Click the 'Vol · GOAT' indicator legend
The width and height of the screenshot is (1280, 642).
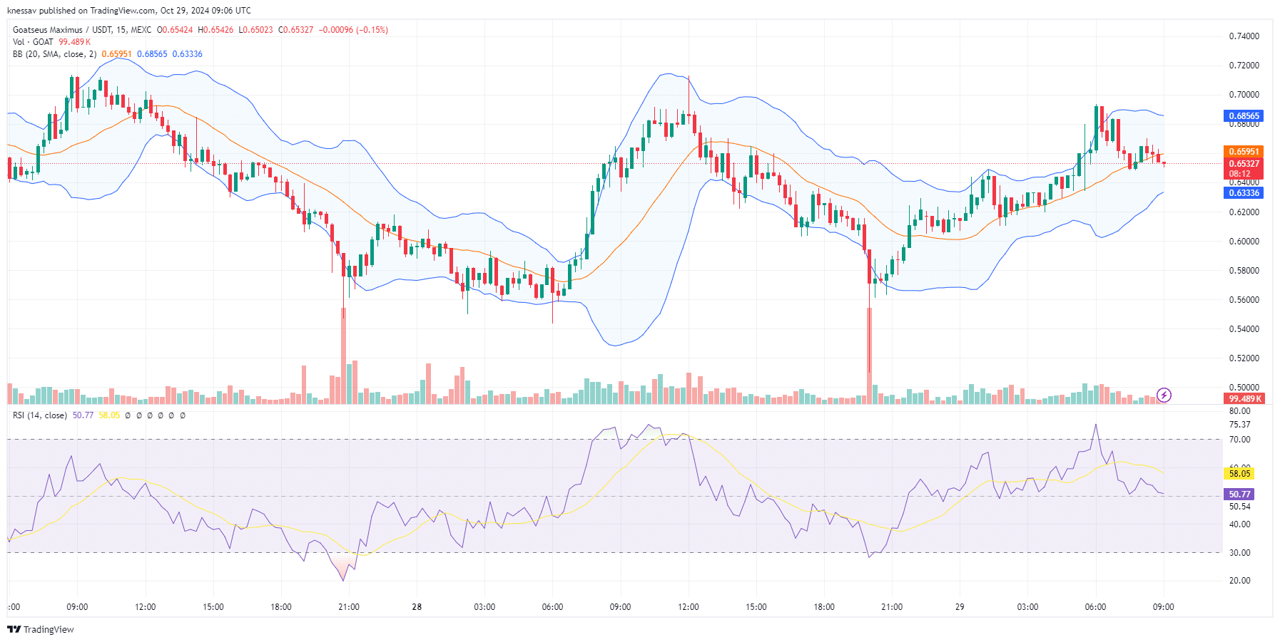tap(33, 42)
